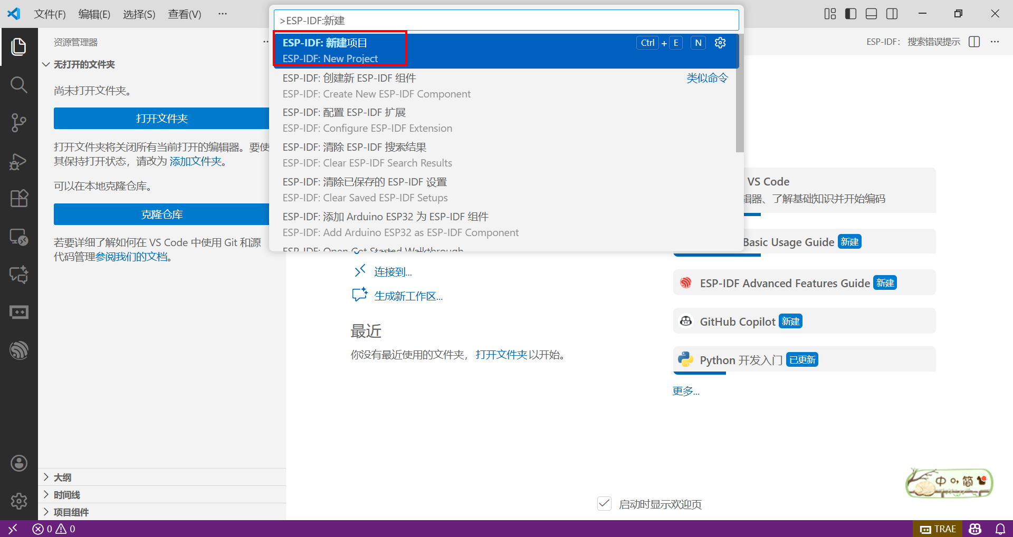Click the command palette list scrollbar
Screen dimensions: 1013x537
pos(740,93)
